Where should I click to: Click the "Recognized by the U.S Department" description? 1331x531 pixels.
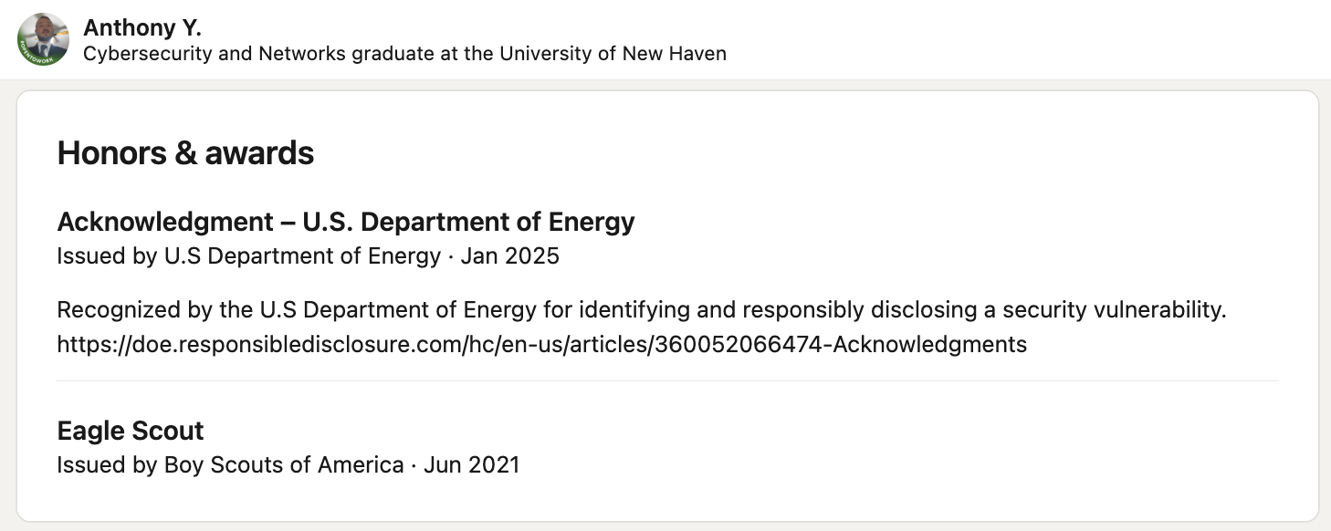(296, 310)
